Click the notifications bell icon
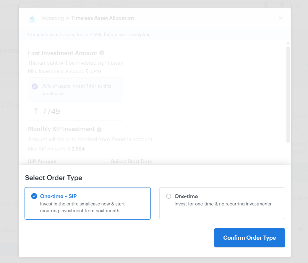 pos(266,5)
